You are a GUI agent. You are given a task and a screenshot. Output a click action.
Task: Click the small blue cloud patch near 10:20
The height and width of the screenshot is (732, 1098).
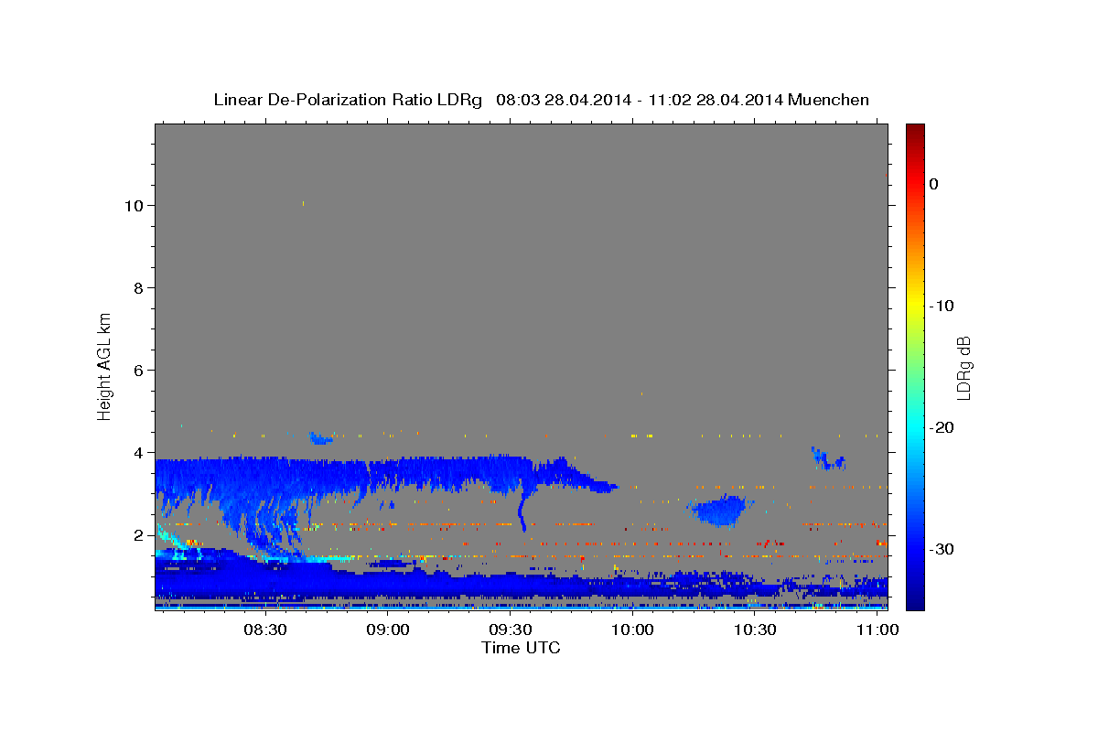pos(719,511)
